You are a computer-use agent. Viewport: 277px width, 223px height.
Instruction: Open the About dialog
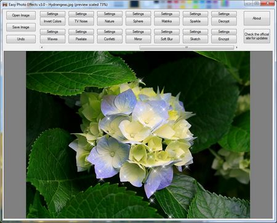(x=257, y=18)
